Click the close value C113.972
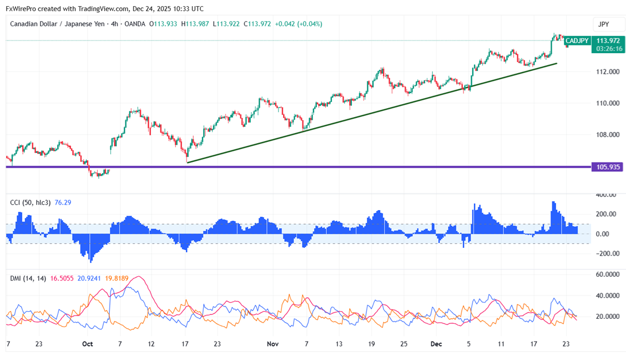The width and height of the screenshot is (626, 356). 258,24
